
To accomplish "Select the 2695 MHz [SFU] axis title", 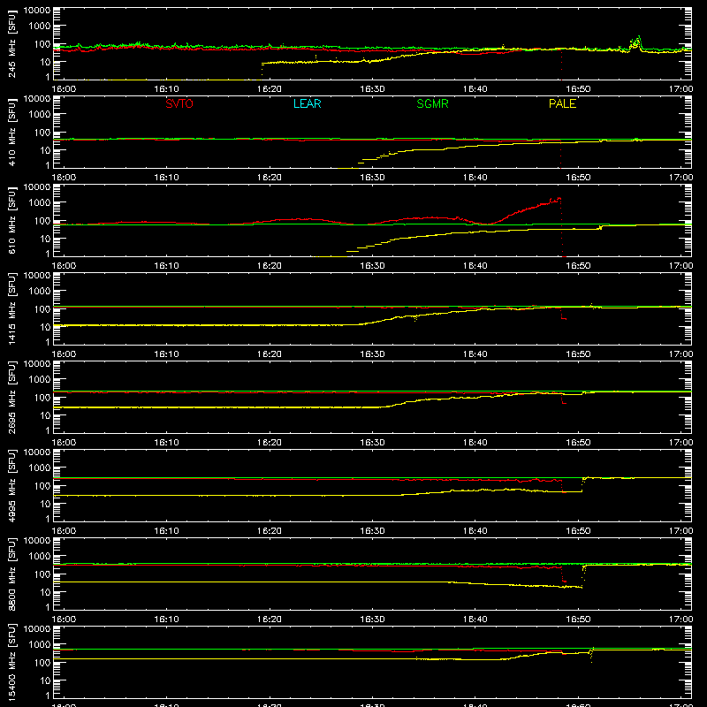I will (x=11, y=397).
